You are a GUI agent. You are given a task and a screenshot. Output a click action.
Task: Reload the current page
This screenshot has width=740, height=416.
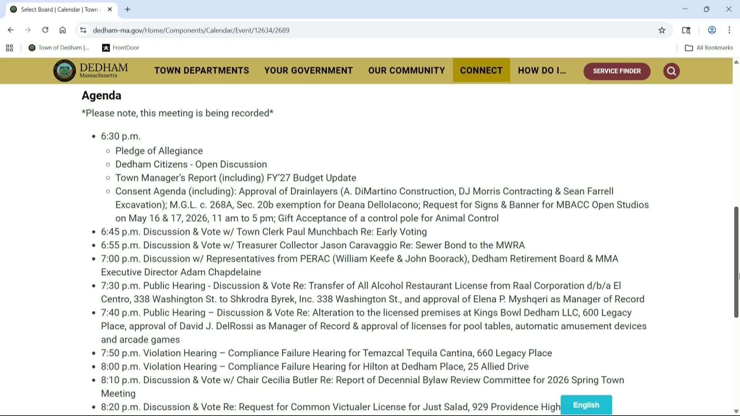(45, 30)
